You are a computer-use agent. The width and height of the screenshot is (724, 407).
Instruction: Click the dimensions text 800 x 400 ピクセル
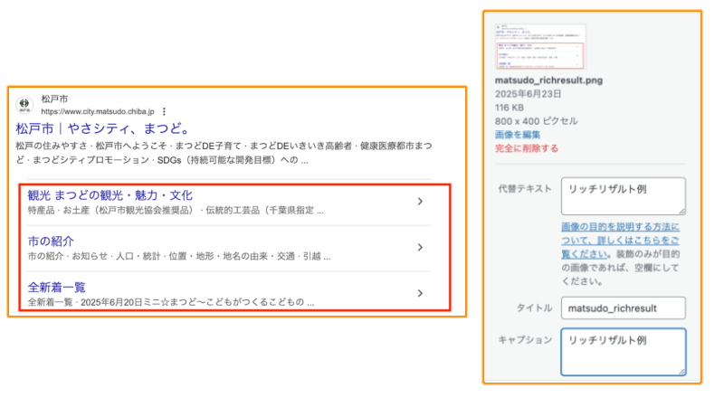tap(536, 121)
